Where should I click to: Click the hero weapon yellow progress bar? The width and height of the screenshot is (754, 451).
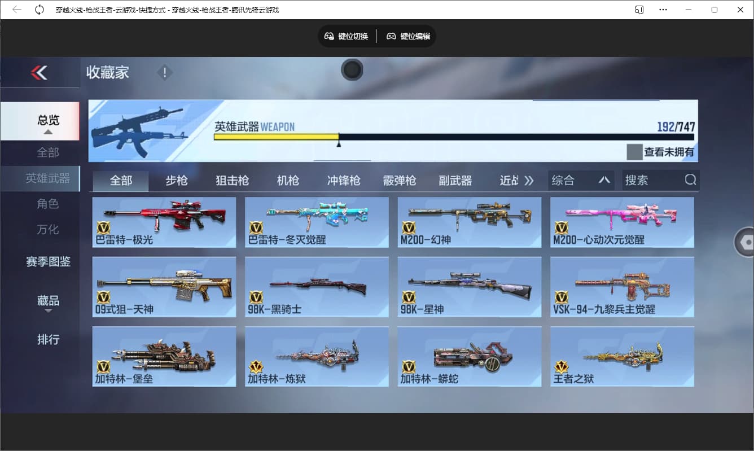coord(276,137)
